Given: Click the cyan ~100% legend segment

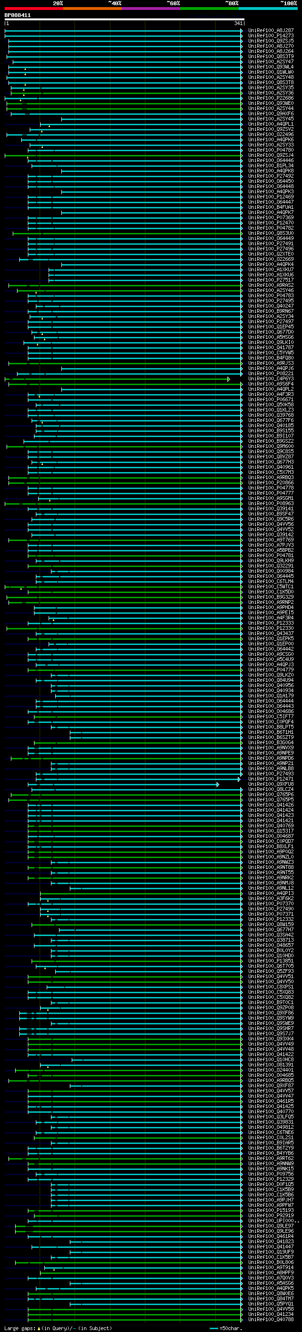Looking at the screenshot, I should point(268,9).
